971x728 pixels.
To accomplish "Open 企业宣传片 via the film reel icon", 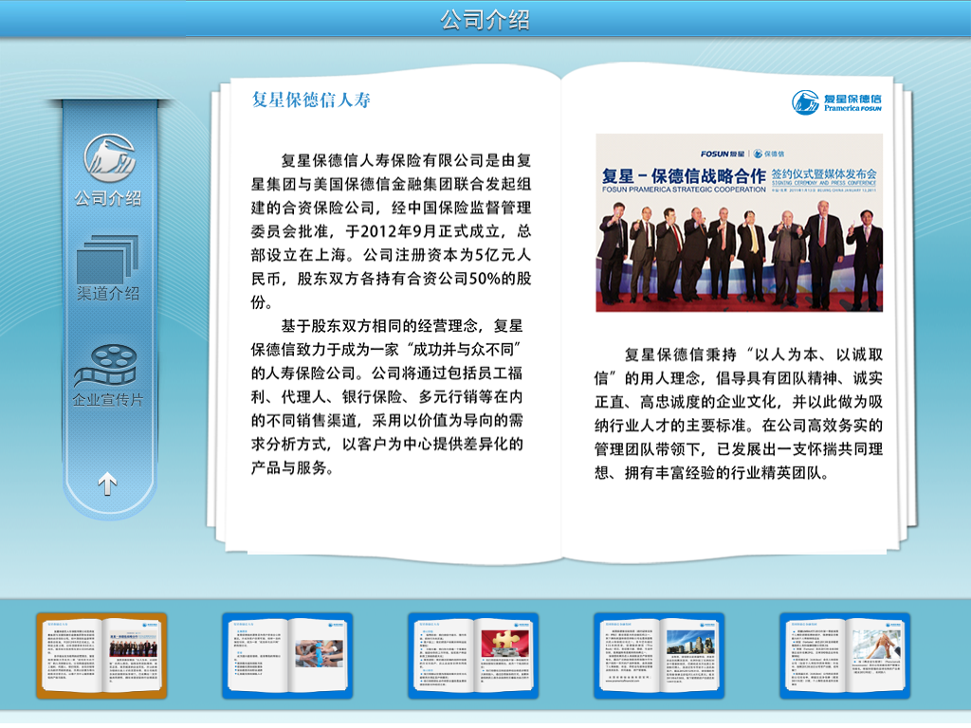I will coord(106,366).
